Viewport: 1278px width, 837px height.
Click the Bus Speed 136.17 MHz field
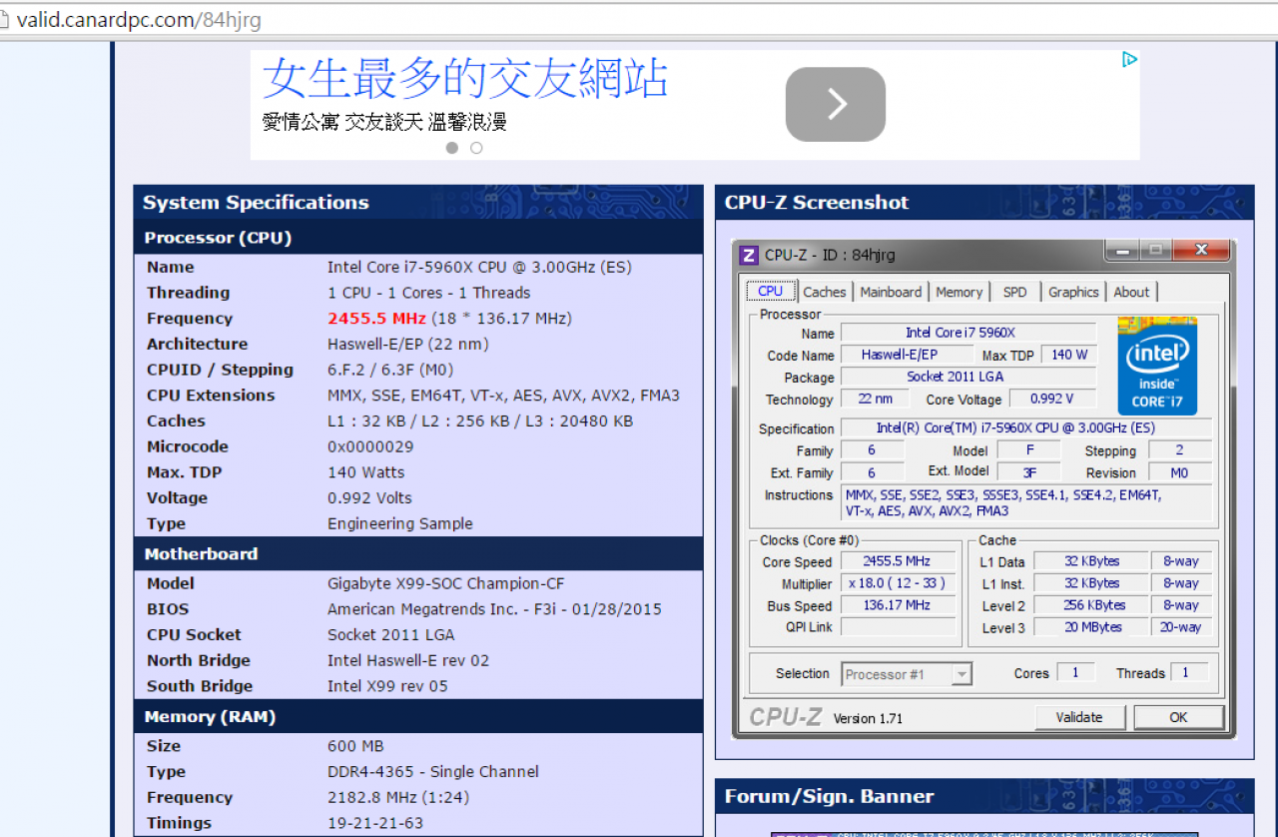coord(897,605)
